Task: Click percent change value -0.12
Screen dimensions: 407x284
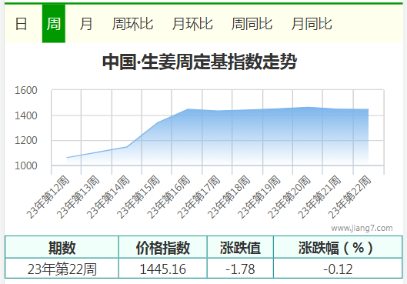Action: (338, 269)
